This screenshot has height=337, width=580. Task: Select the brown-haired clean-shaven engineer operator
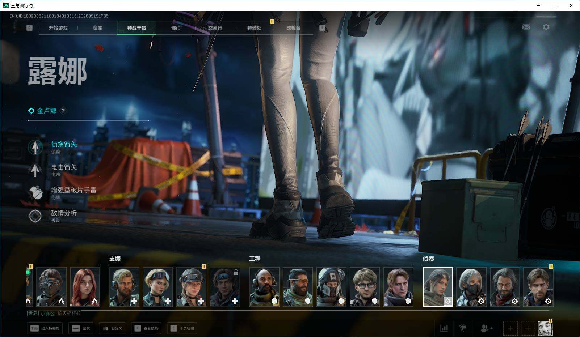398,287
